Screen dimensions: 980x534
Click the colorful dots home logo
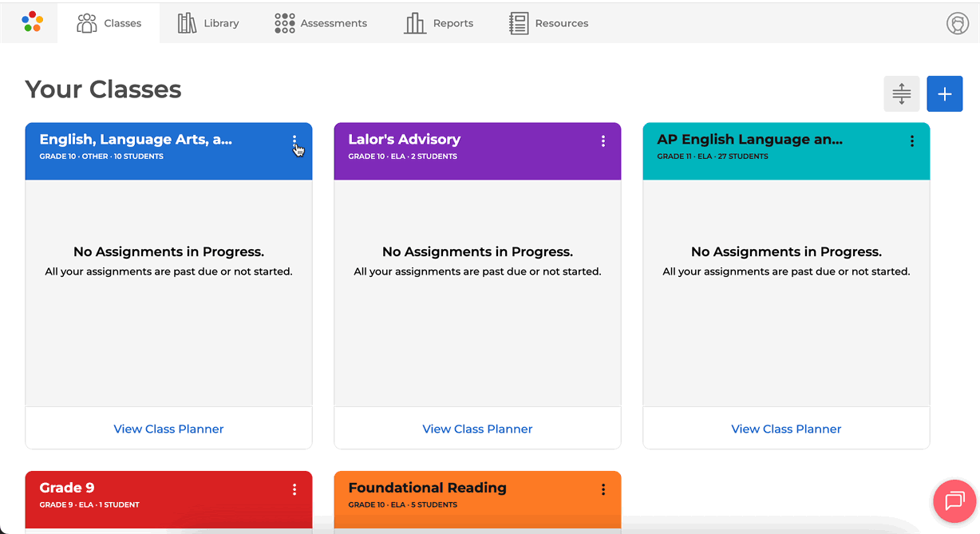pyautogui.click(x=32, y=22)
